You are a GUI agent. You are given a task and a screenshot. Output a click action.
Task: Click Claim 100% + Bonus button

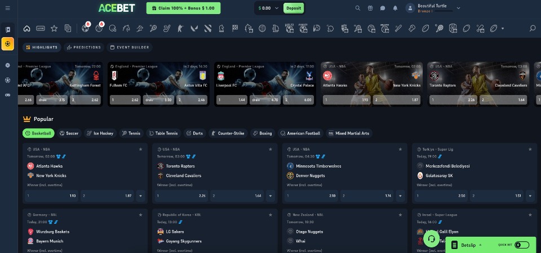coord(183,8)
